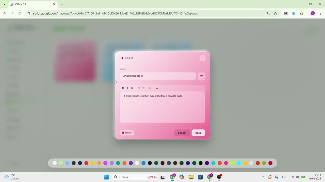Open the Chrome extensions puzzle icon
This screenshot has width=325, height=182.
tap(301, 13)
